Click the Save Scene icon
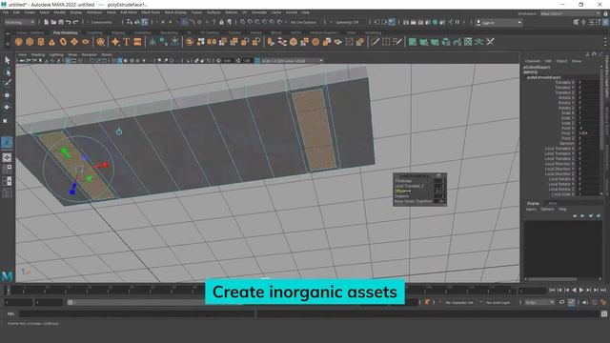Image resolution: width=610 pixels, height=343 pixels. [x=61, y=22]
